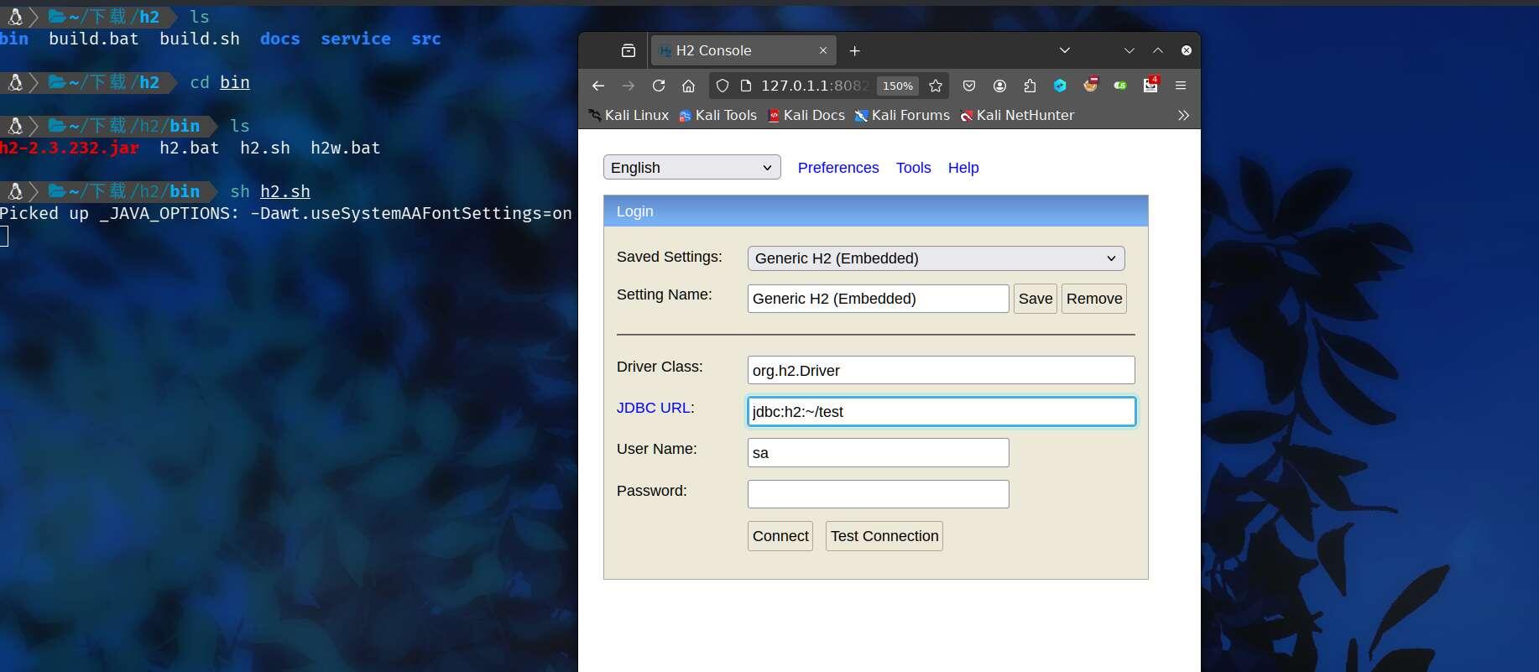Open the Firefox extensions puzzle icon
1539x672 pixels.
tap(1030, 86)
